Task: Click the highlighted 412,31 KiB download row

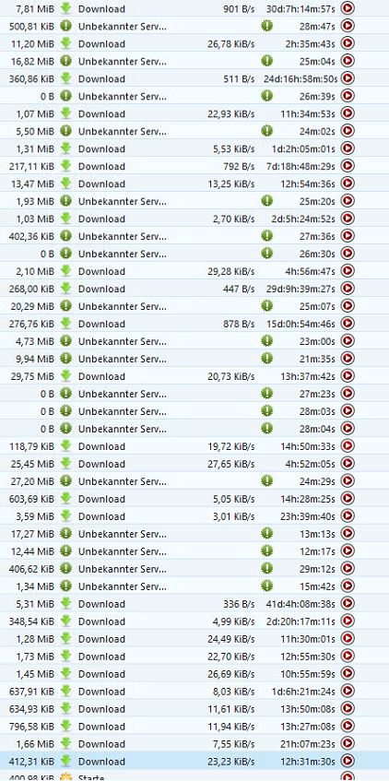Action: click(194, 761)
